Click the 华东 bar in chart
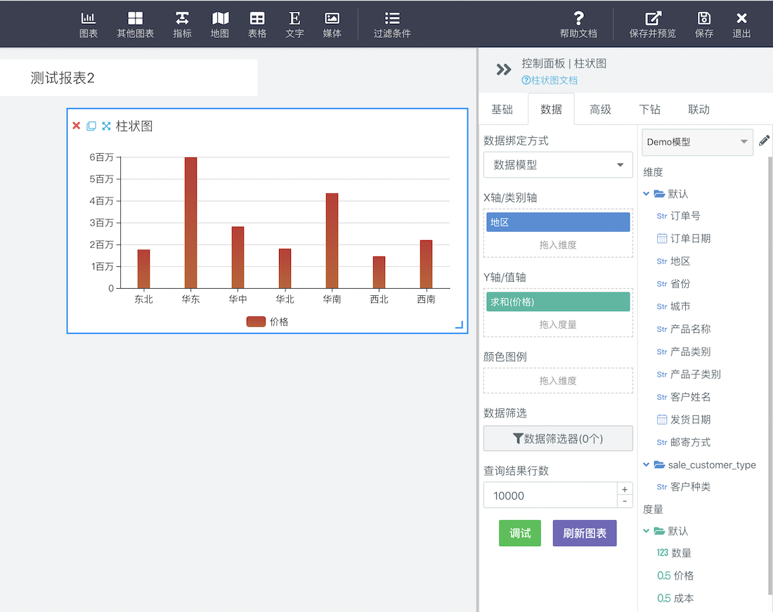The width and height of the screenshot is (773, 612). coord(190,223)
